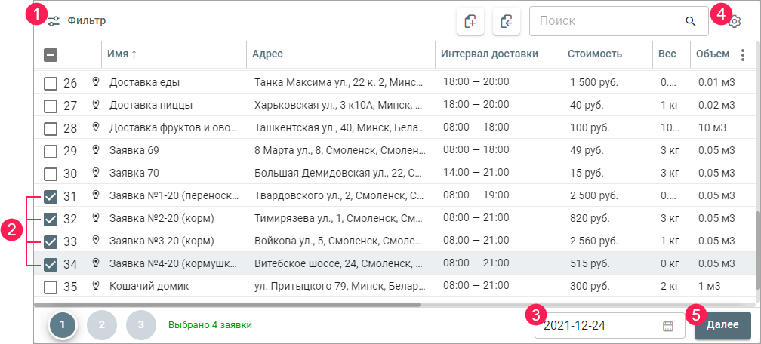Click the add new order file icon
The image size is (761, 344).
tap(470, 22)
